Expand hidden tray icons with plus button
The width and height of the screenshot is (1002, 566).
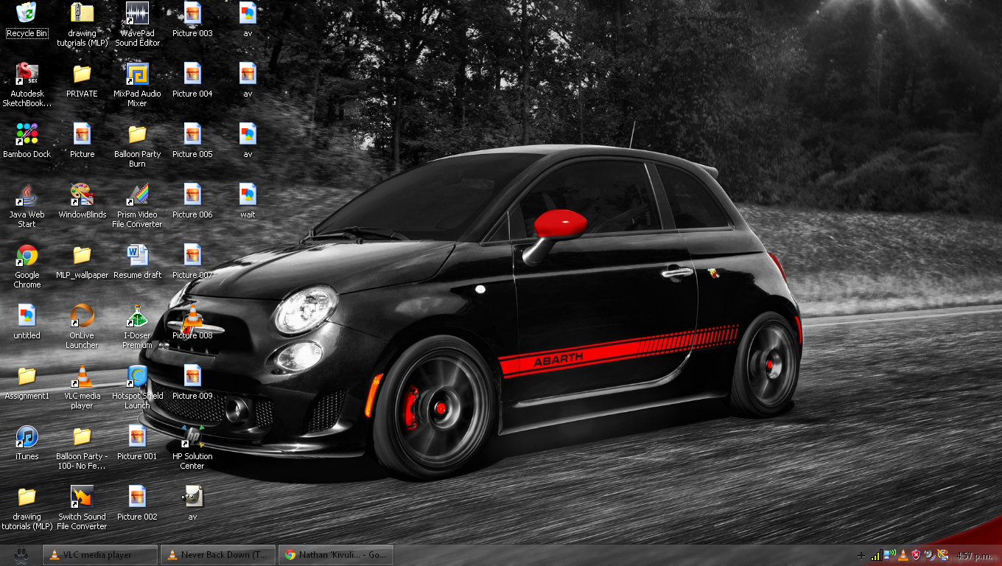[x=861, y=555]
